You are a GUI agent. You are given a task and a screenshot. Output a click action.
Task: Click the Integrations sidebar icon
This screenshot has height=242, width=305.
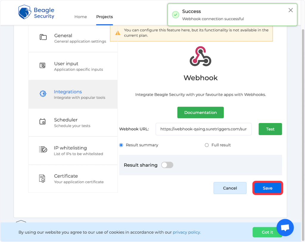pyautogui.click(x=43, y=94)
